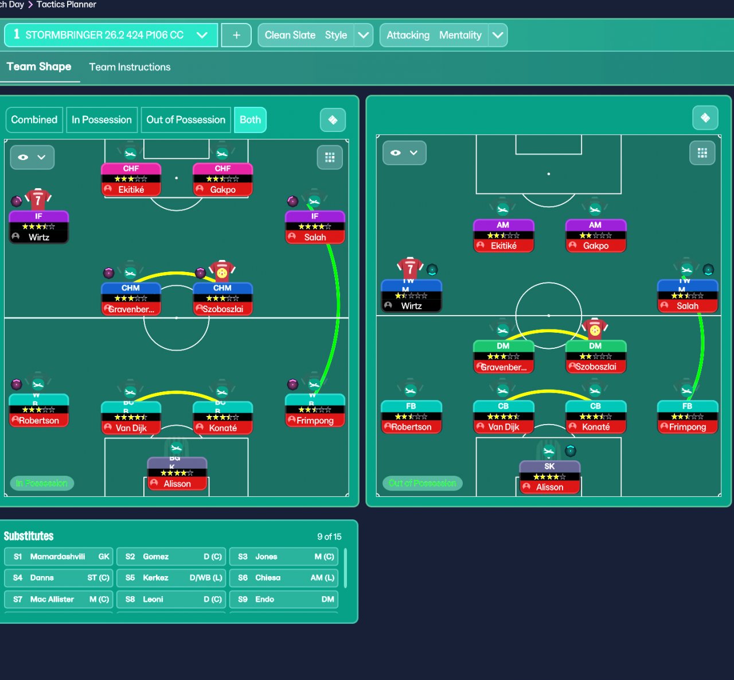Image resolution: width=734 pixels, height=680 pixels.
Task: Open the Team Shape tab
Action: [x=39, y=67]
